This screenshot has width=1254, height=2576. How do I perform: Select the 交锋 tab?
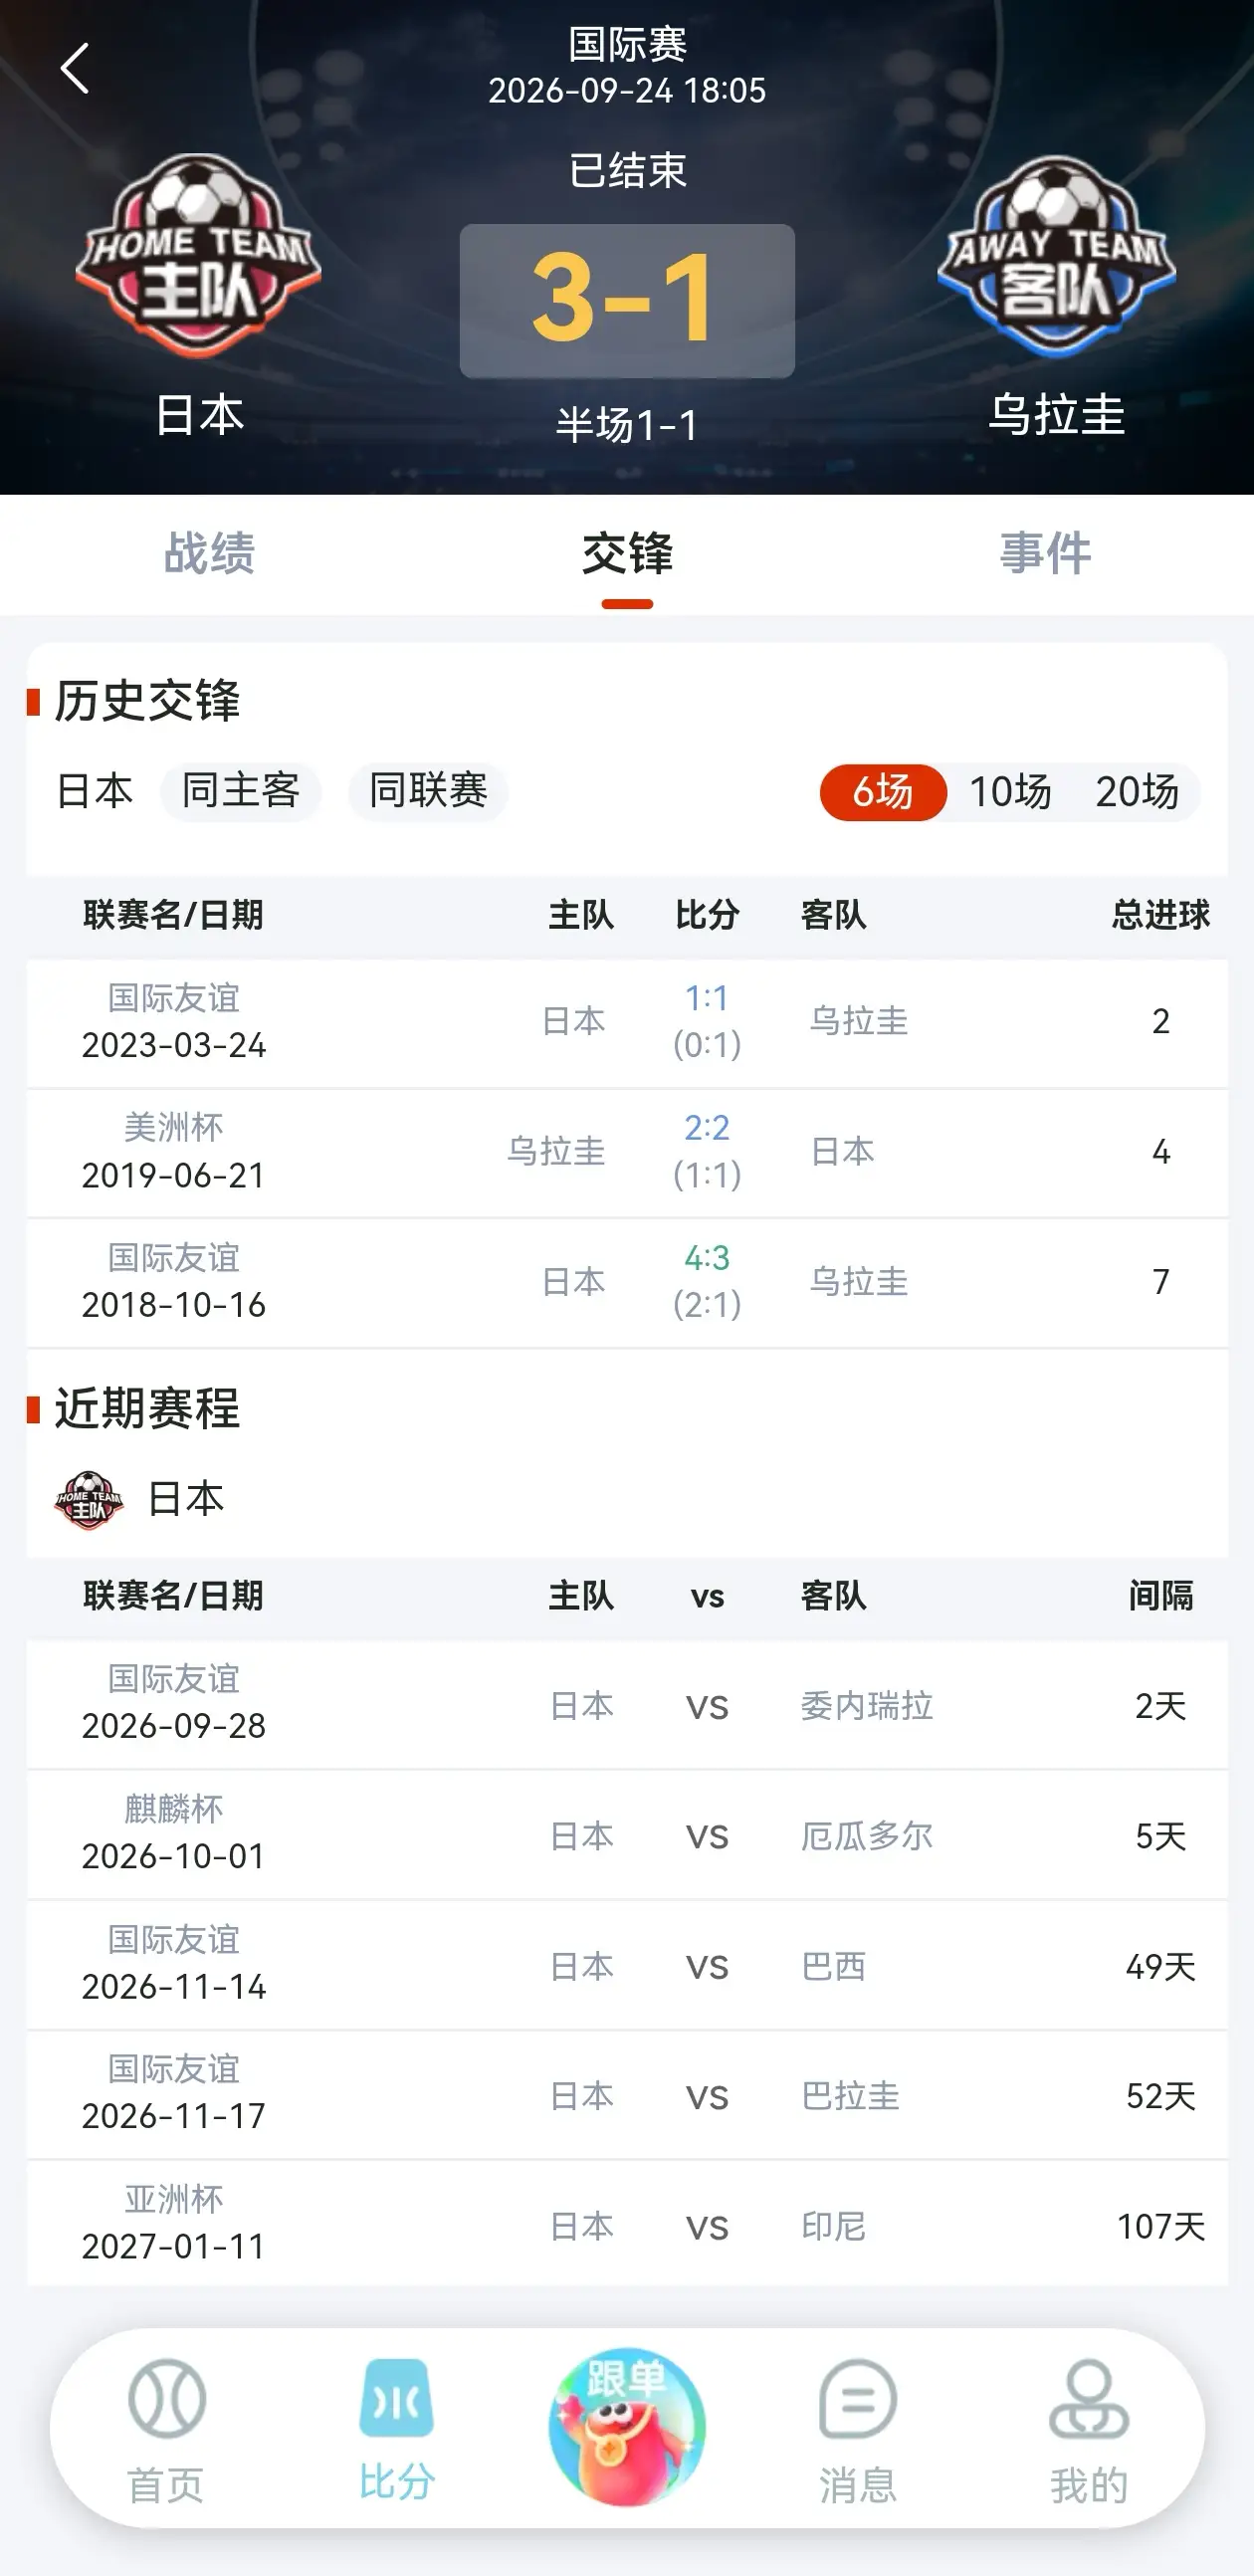point(627,553)
